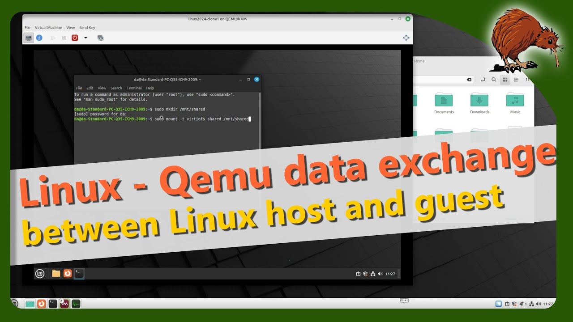Clear the file manager path field
The image size is (573, 322).
[469, 80]
